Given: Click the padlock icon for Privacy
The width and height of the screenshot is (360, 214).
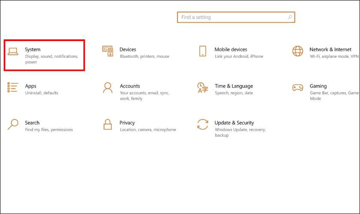Looking at the screenshot, I should click(x=108, y=125).
